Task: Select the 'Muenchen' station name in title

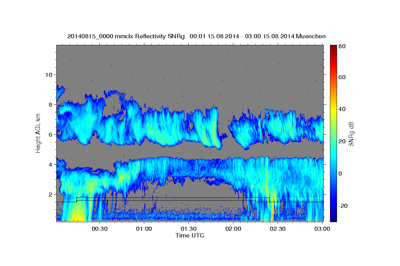Action: (310, 36)
